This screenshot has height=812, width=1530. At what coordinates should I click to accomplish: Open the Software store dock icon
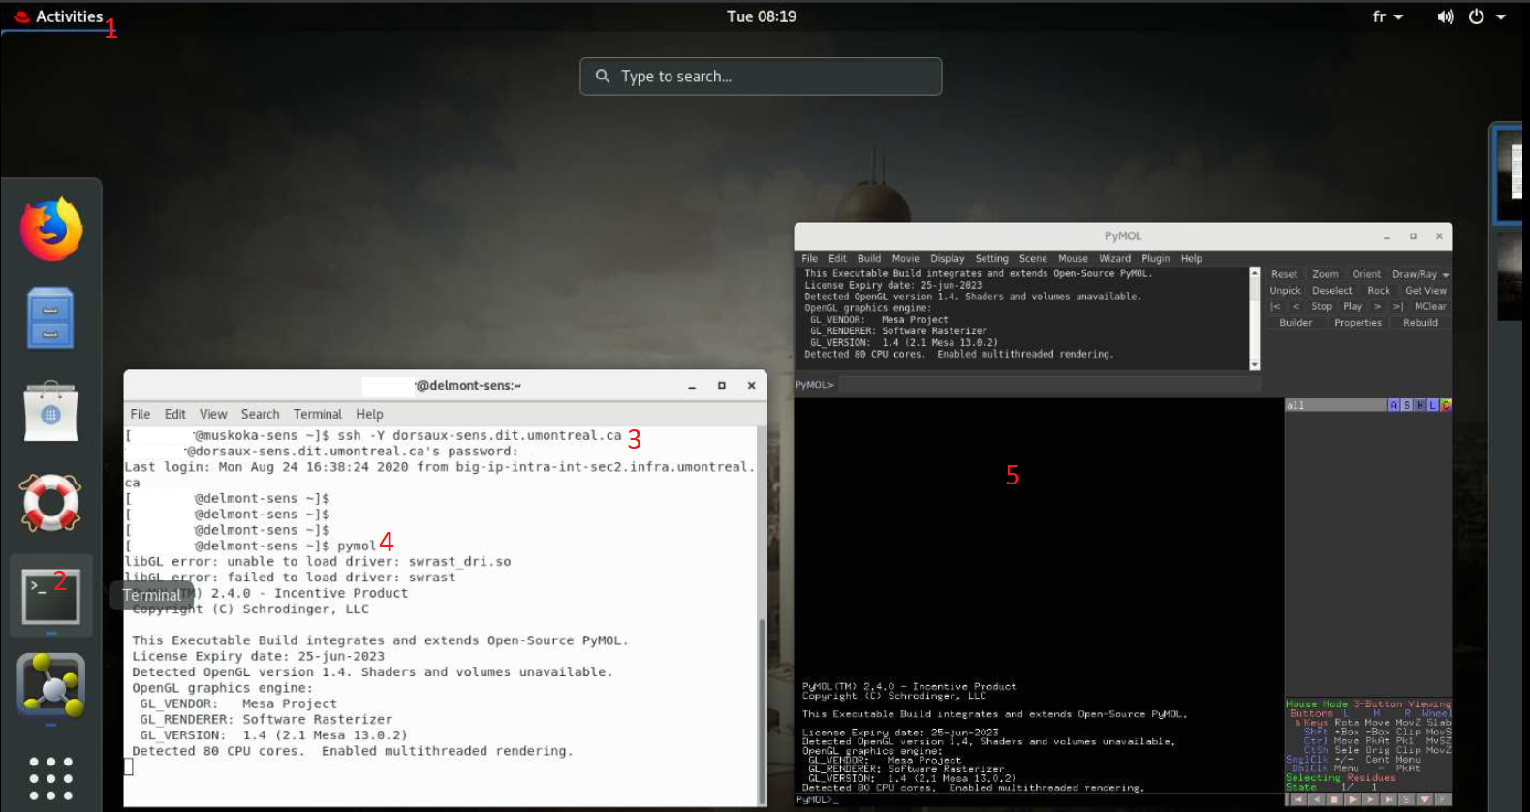point(50,412)
